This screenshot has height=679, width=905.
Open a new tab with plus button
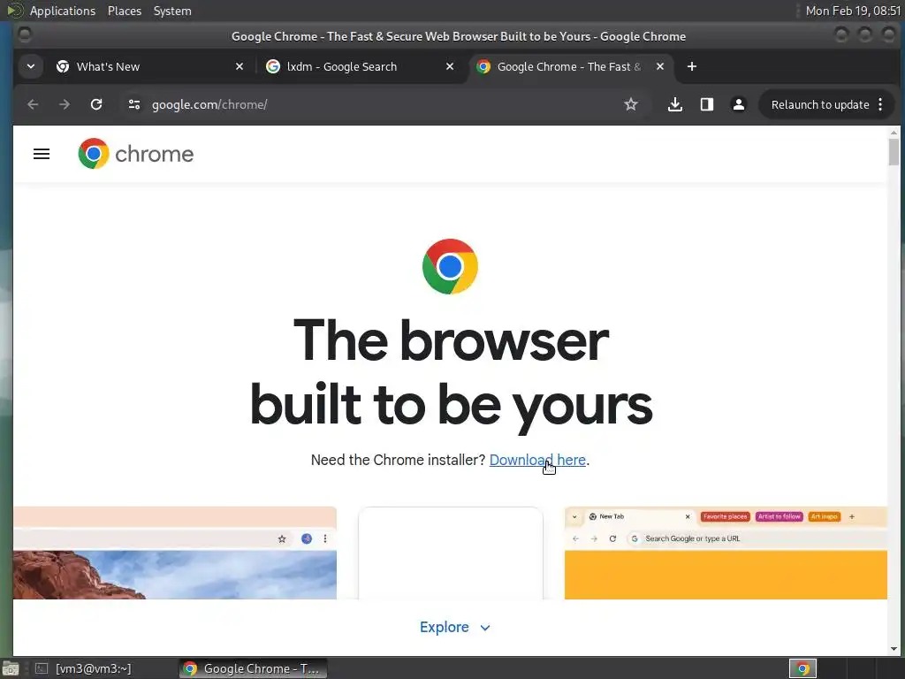[x=691, y=66]
